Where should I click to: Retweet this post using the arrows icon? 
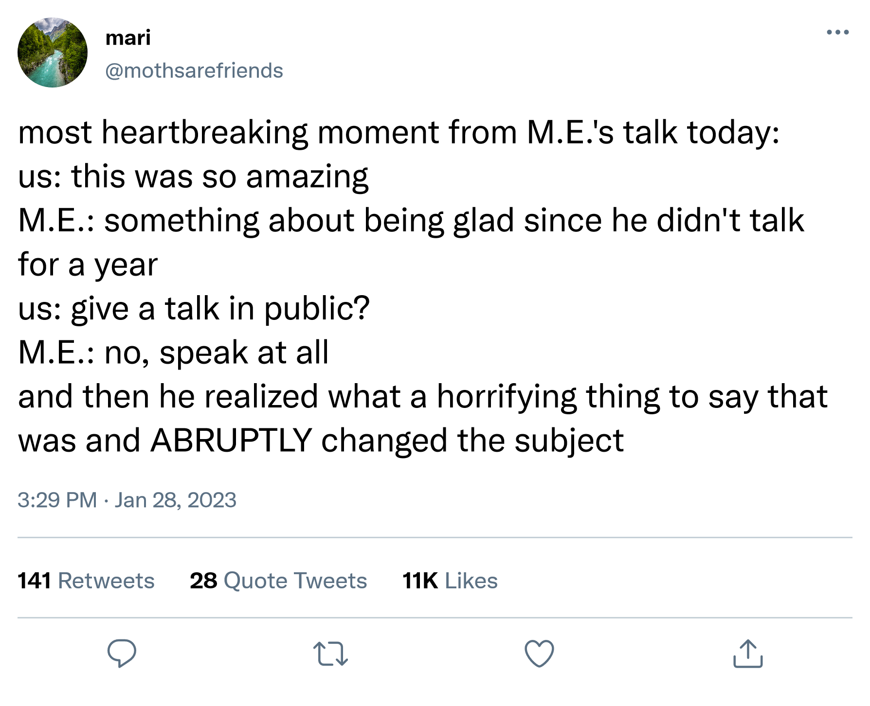pyautogui.click(x=330, y=653)
